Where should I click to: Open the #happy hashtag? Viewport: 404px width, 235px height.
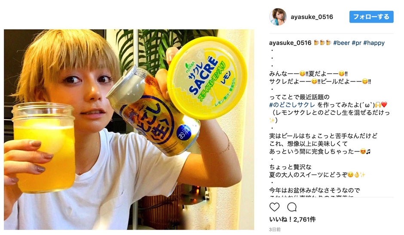pos(374,43)
